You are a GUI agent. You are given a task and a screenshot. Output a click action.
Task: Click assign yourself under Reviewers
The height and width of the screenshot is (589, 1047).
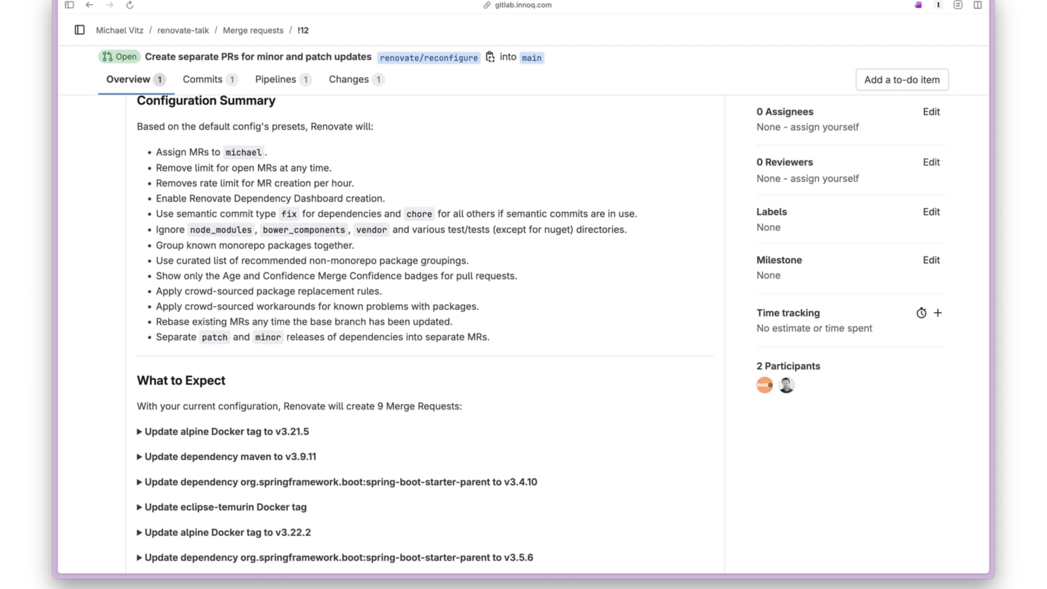825,178
